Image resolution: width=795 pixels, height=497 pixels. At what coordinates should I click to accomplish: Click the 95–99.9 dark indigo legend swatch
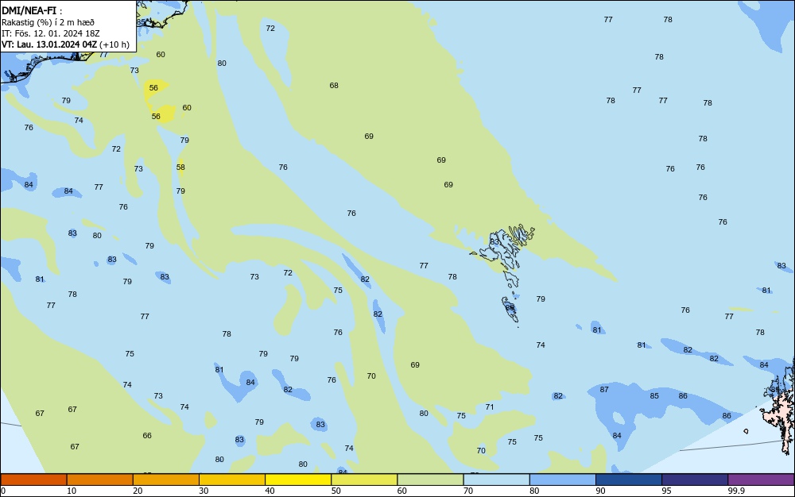pyautogui.click(x=695, y=480)
